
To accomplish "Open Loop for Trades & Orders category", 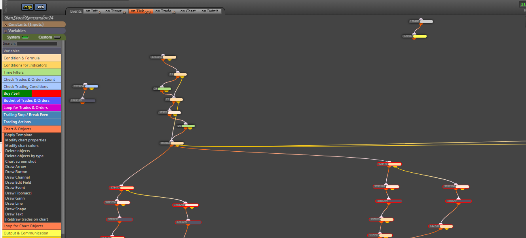I will 32,108.
